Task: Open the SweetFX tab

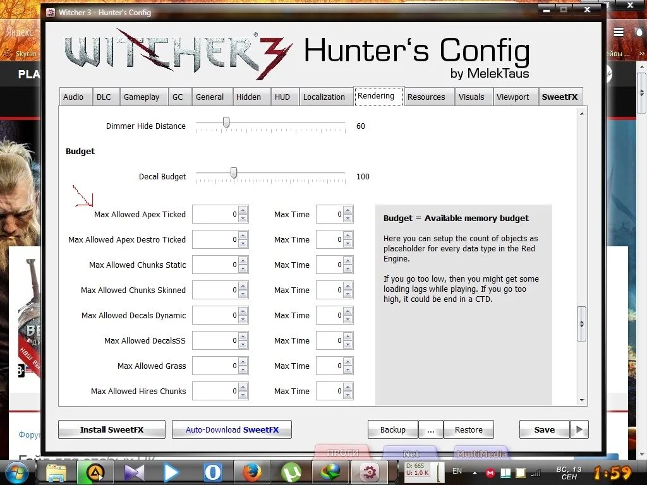Action: 560,97
